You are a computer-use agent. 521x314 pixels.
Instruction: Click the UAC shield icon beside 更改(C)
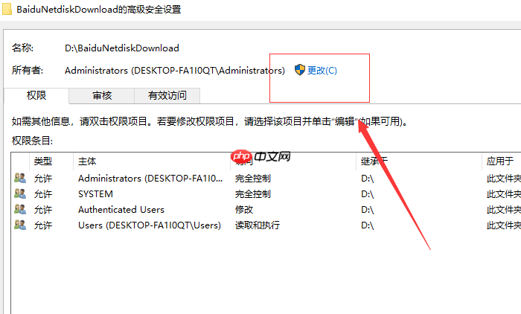click(x=300, y=70)
